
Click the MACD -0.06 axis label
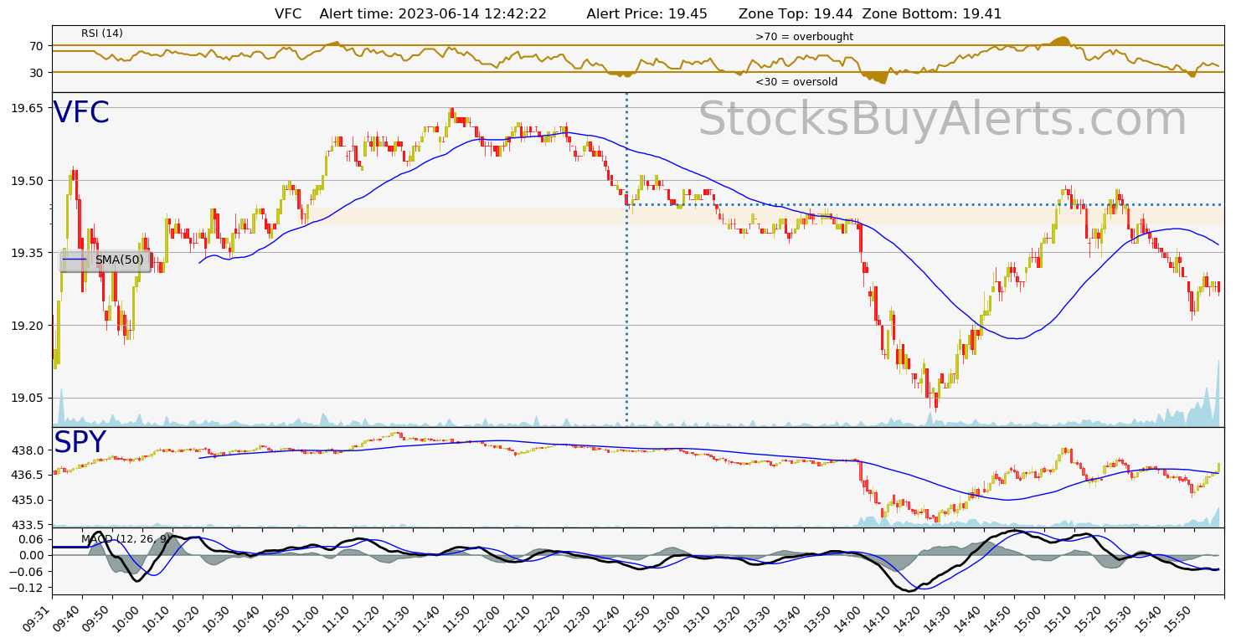click(x=28, y=572)
